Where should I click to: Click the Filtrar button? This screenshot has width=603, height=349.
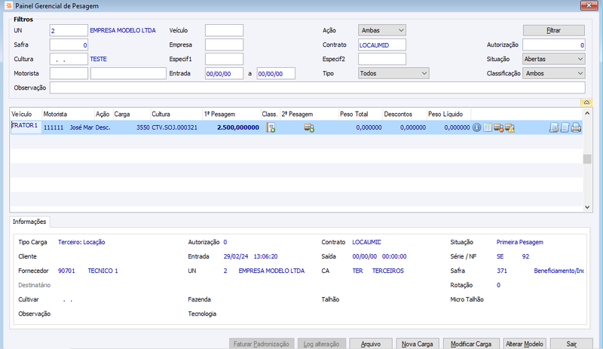[x=554, y=30]
